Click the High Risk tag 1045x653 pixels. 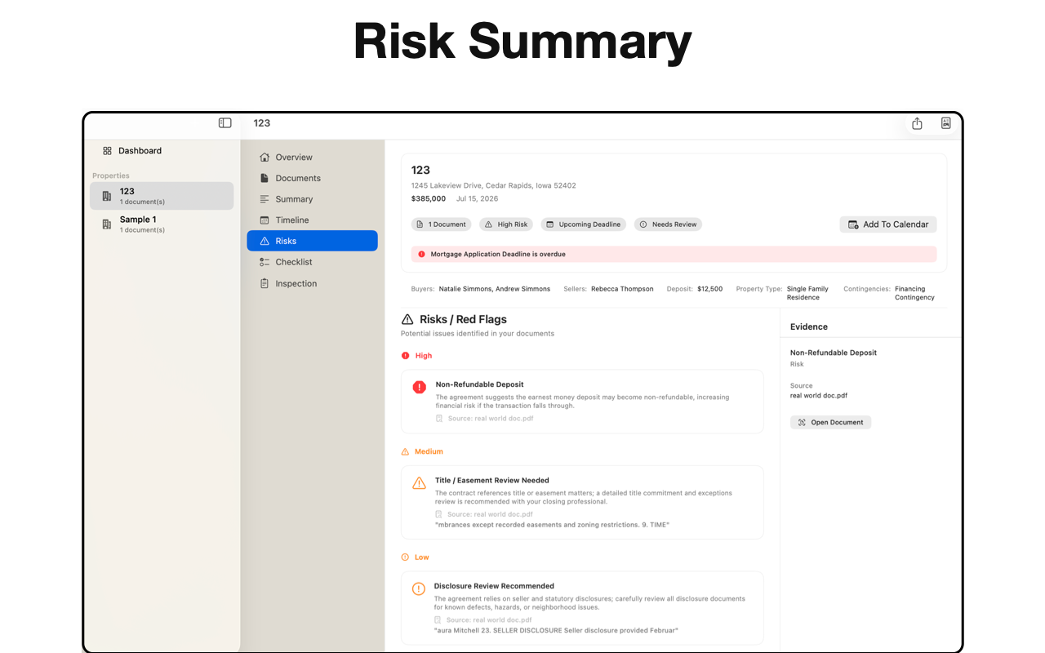[x=506, y=224]
